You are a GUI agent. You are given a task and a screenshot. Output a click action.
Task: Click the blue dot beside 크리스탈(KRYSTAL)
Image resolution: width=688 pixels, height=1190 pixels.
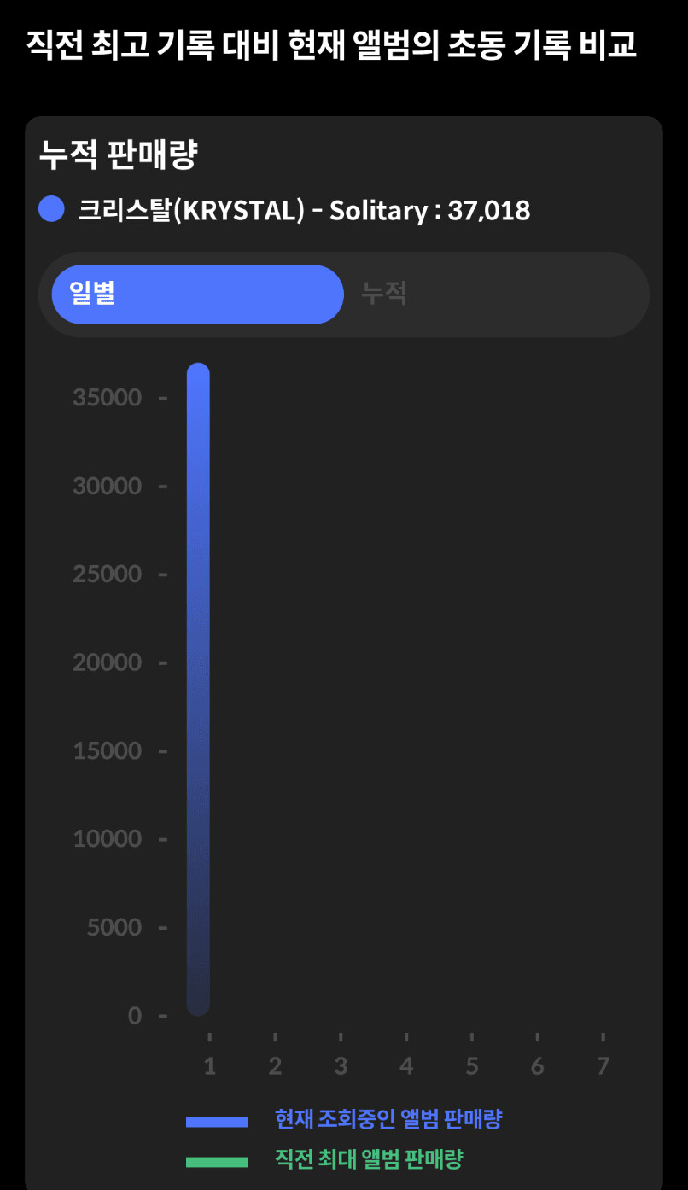click(x=52, y=209)
